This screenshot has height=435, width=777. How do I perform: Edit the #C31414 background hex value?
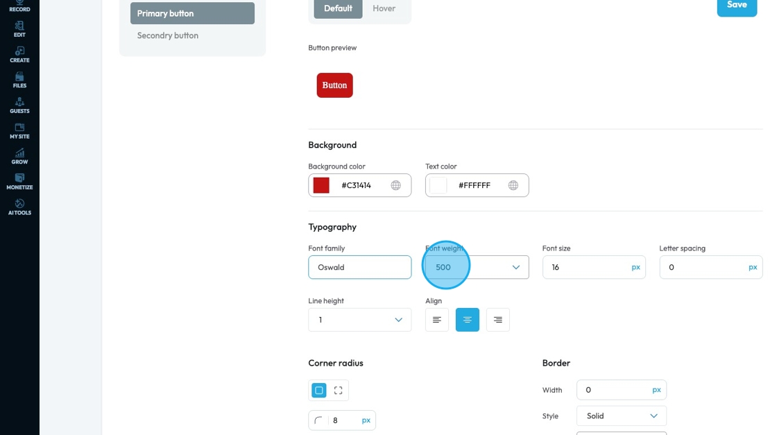[x=357, y=185]
